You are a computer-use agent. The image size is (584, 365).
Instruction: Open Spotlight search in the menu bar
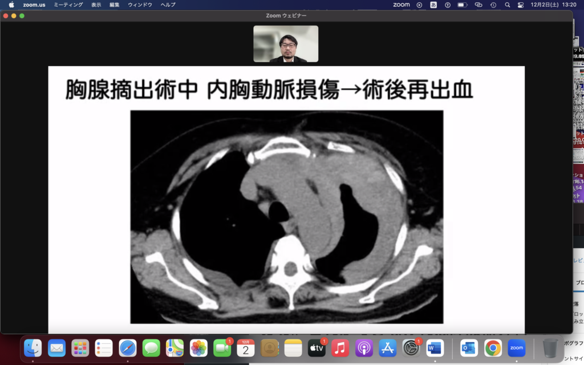point(507,5)
